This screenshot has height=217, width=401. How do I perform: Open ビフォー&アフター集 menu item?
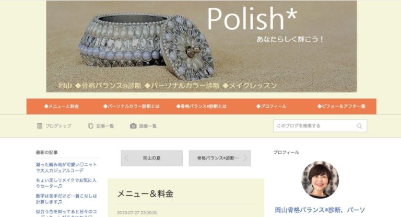(341, 106)
